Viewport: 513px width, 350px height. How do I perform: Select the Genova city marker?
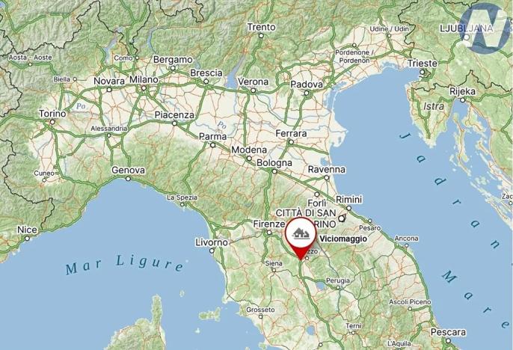pos(129,179)
